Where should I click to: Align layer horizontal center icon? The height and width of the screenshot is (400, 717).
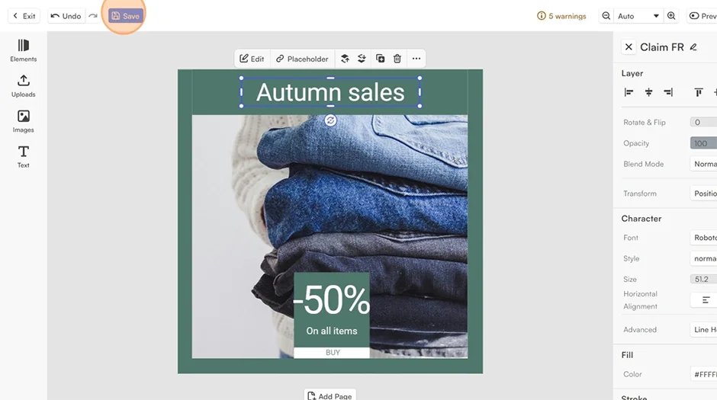click(x=648, y=93)
